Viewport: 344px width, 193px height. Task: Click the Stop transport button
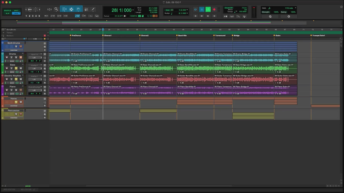point(202,9)
